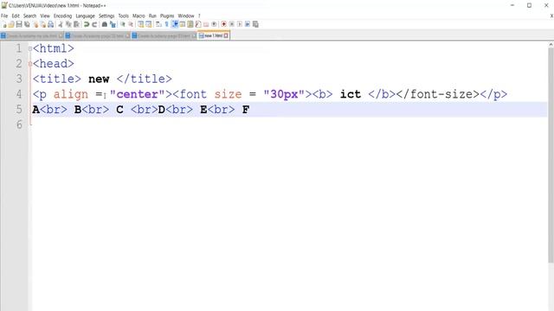Click the Open file toolbar icon
Viewport: 554px width, 311px height.
point(11,24)
